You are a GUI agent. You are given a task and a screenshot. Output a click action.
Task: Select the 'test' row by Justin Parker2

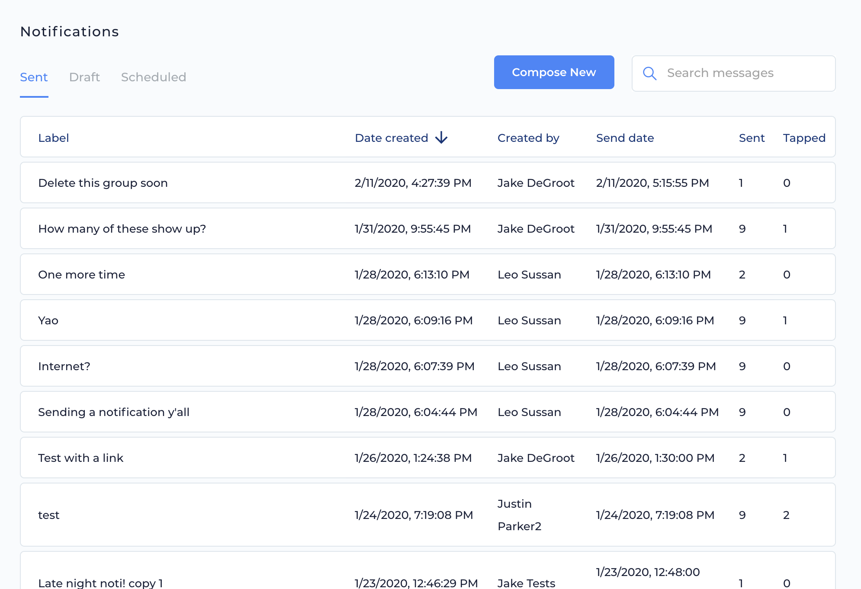48,515
